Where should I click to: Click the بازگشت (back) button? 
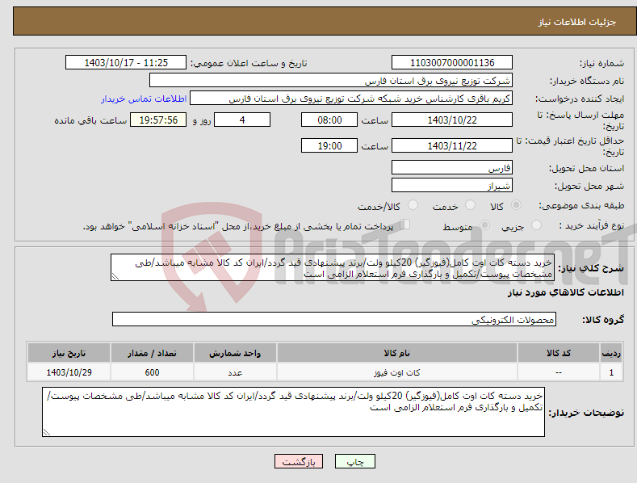[x=299, y=461]
